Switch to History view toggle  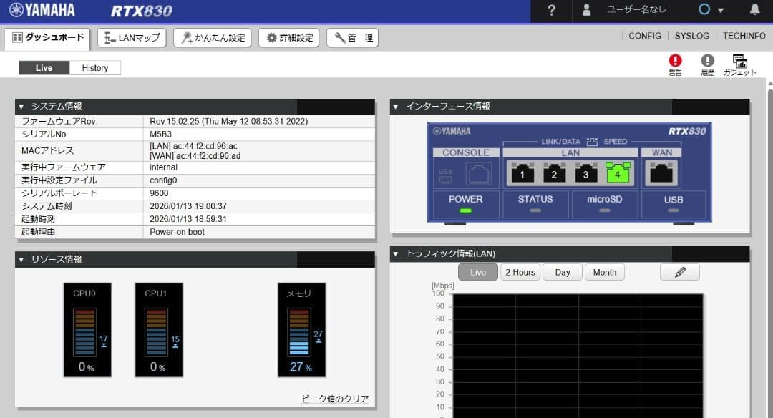click(x=95, y=68)
